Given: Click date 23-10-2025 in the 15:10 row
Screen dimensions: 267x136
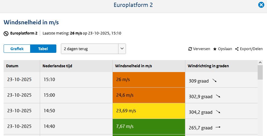Looking at the screenshot, I should tap(19, 79).
